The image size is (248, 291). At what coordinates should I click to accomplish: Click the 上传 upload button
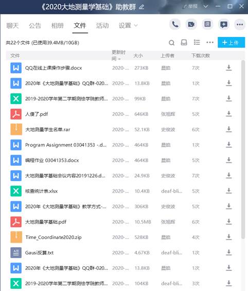[232, 43]
